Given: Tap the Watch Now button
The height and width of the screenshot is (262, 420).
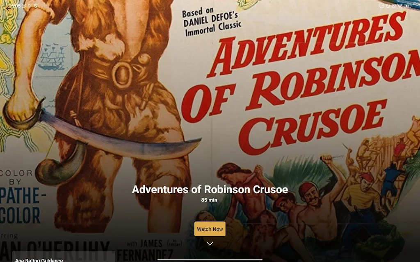Looking at the screenshot, I should click(210, 229).
